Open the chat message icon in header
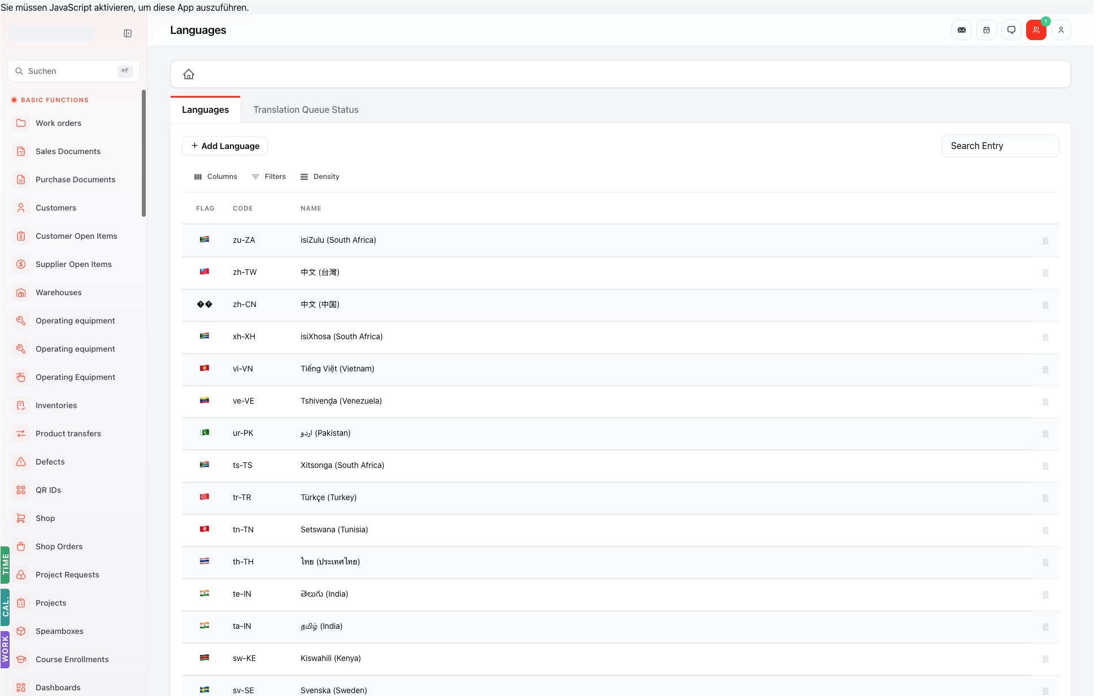This screenshot has width=1099, height=696. click(1011, 30)
